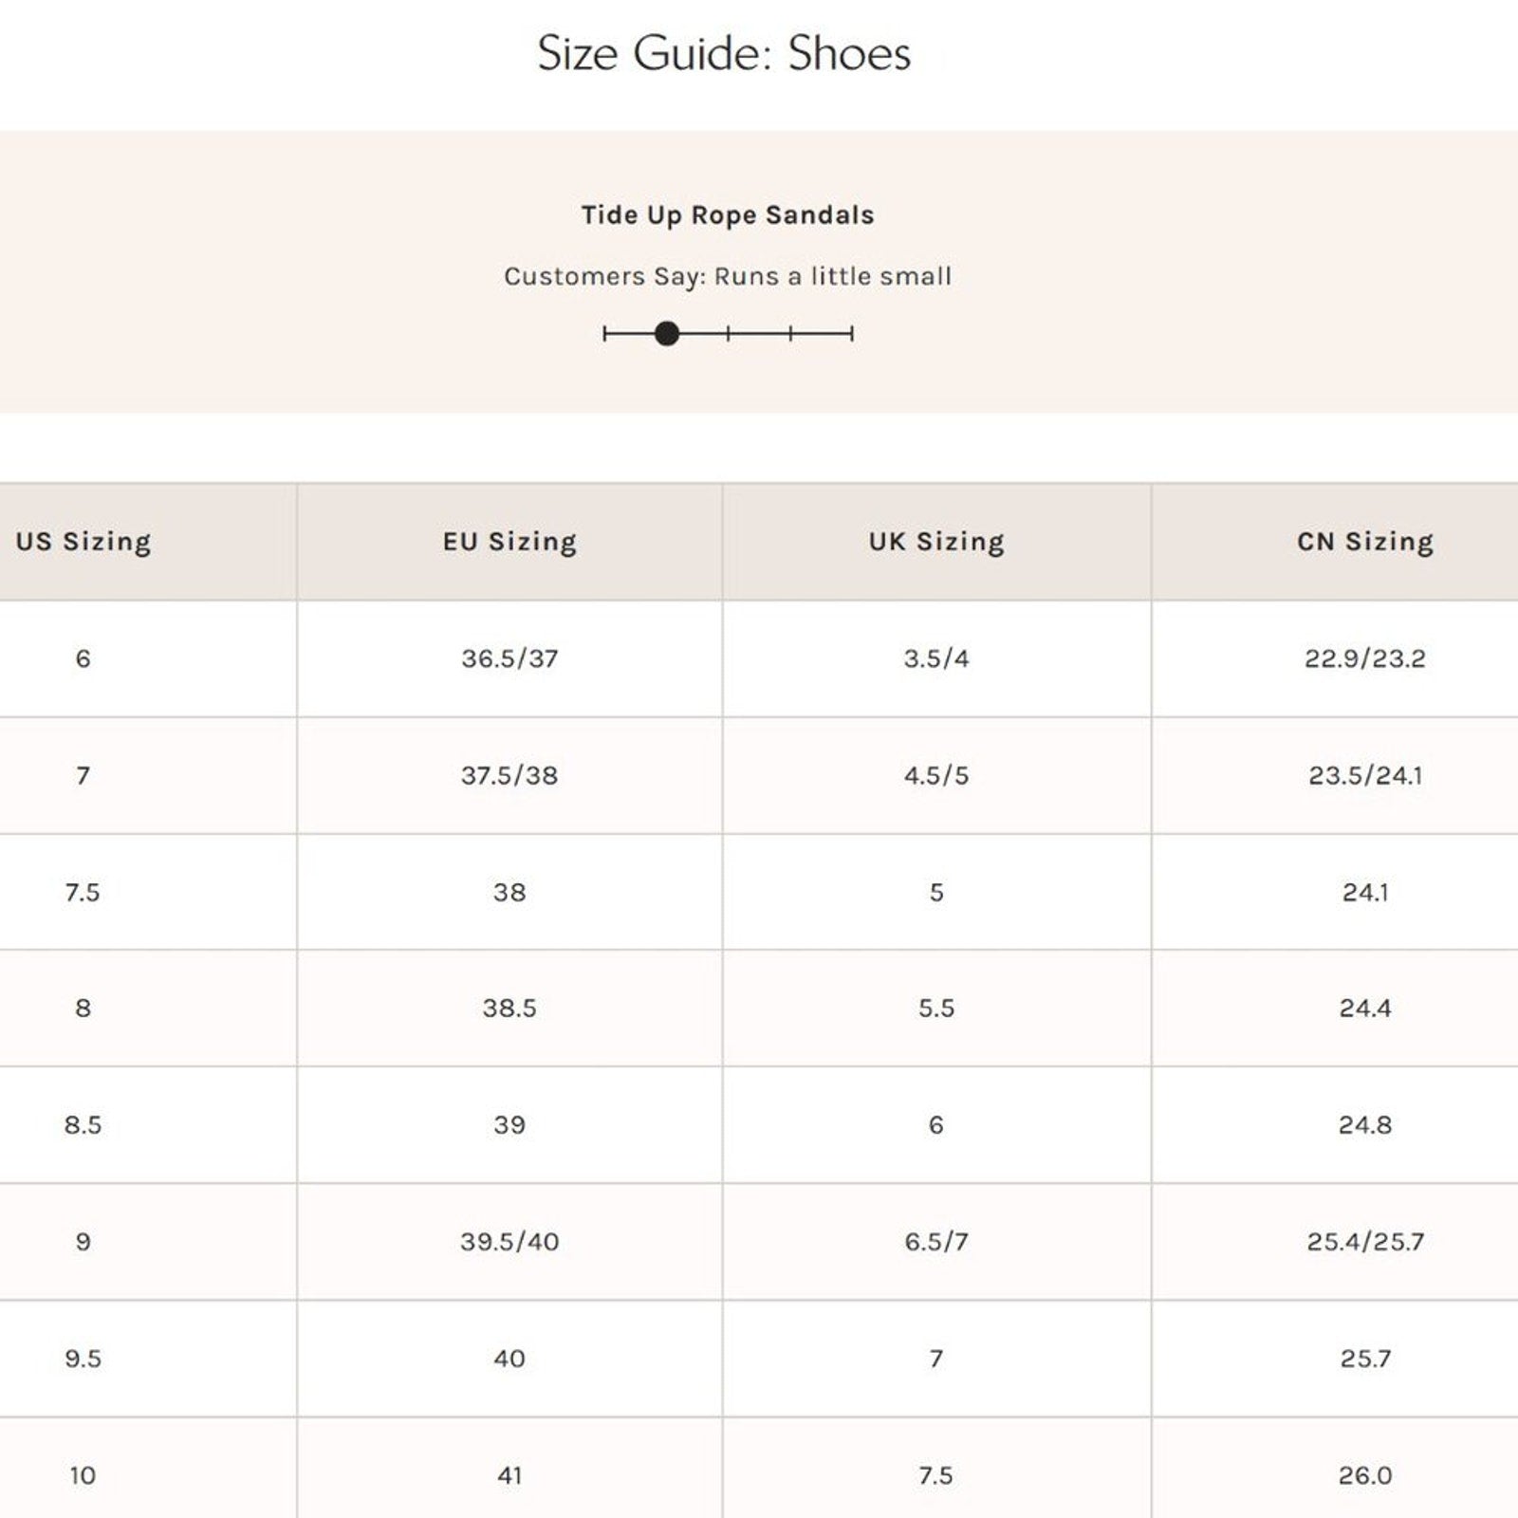Click US size 8.5 in the table
1518x1518 pixels.
[83, 1125]
